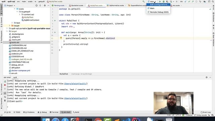Open the quill tab in the sbt shell panel

pos(15,77)
